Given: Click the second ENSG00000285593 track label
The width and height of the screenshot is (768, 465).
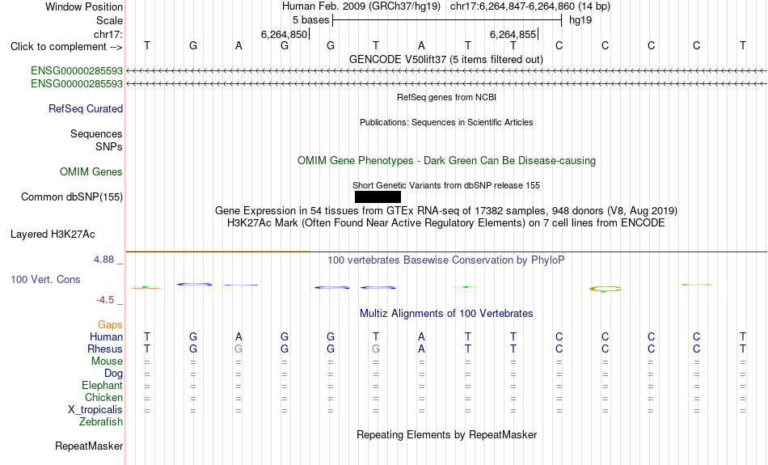Looking at the screenshot, I should pyautogui.click(x=77, y=84).
